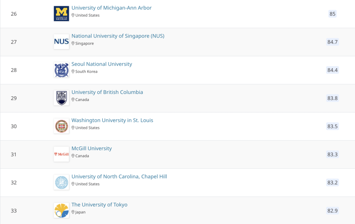
Task: Click the NUS logo icon
Action: (x=61, y=42)
